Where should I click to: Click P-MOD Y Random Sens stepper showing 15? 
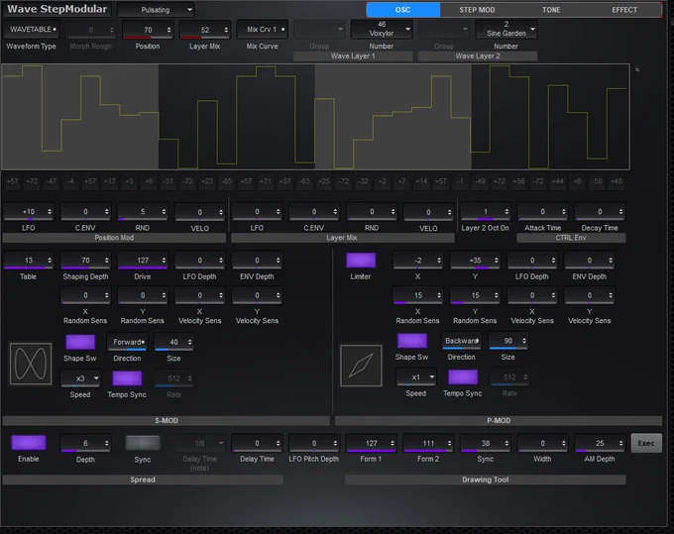coord(475,295)
